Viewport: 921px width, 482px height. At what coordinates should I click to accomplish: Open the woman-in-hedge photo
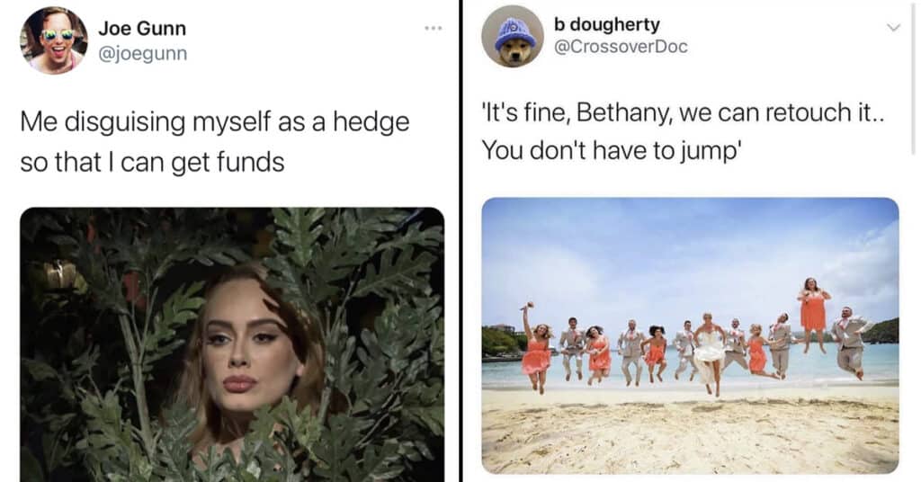[232, 344]
